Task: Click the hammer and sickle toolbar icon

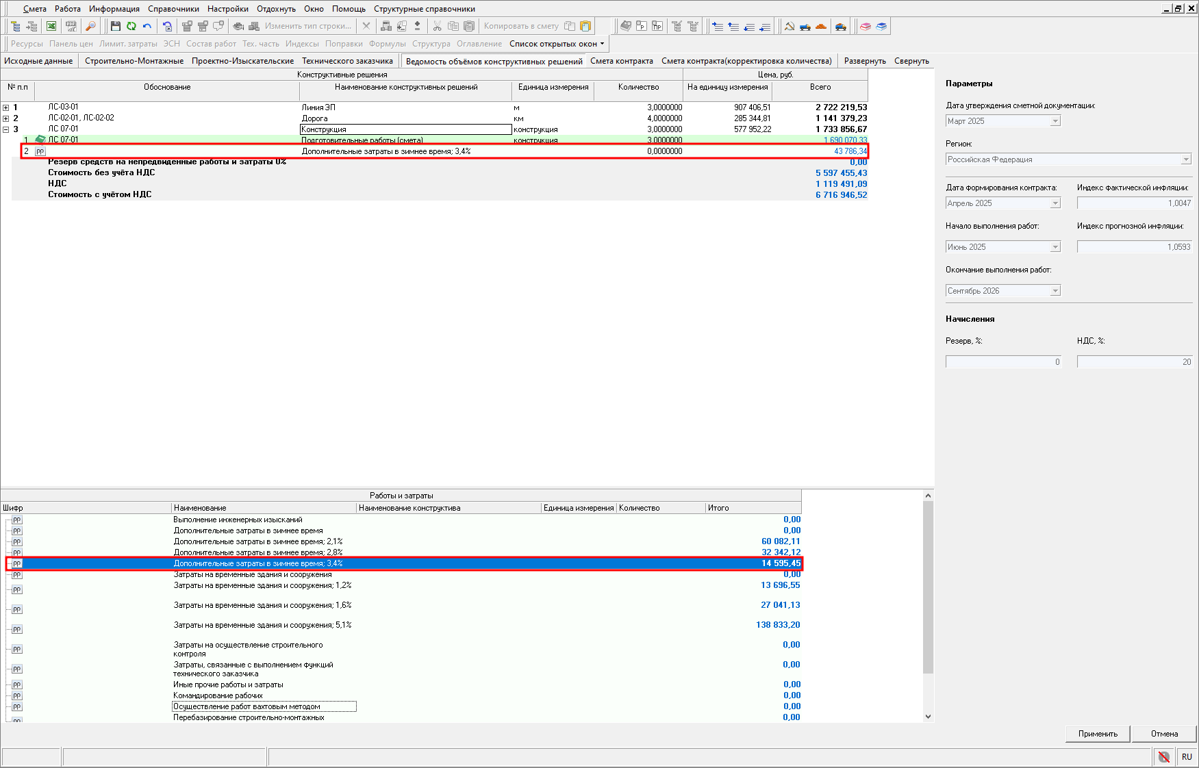Action: coord(790,26)
